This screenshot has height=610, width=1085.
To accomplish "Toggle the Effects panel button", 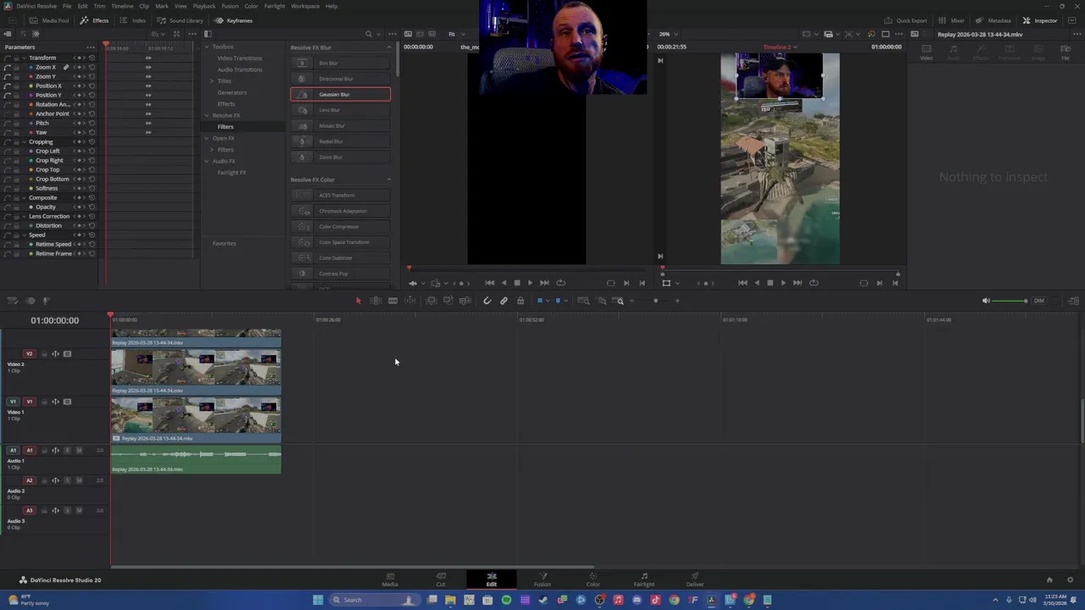I will [x=96, y=20].
